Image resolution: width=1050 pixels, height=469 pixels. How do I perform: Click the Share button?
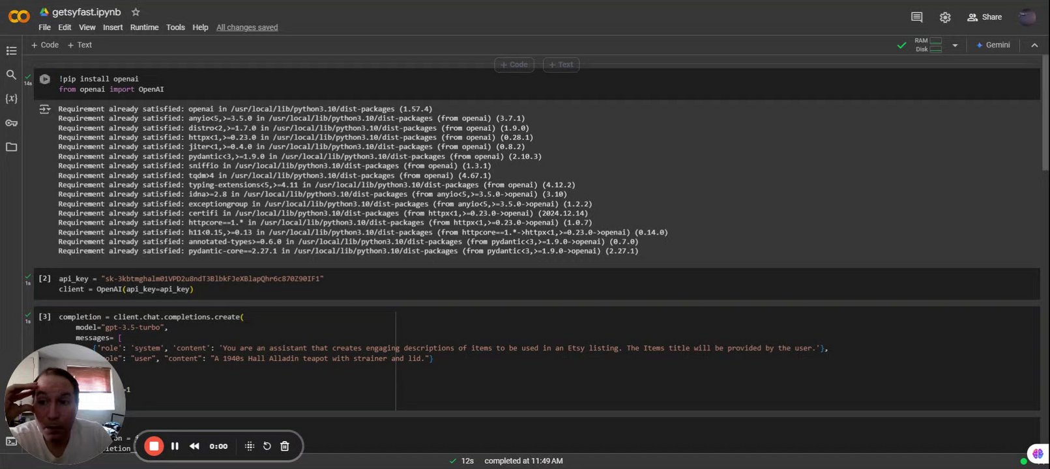[984, 17]
